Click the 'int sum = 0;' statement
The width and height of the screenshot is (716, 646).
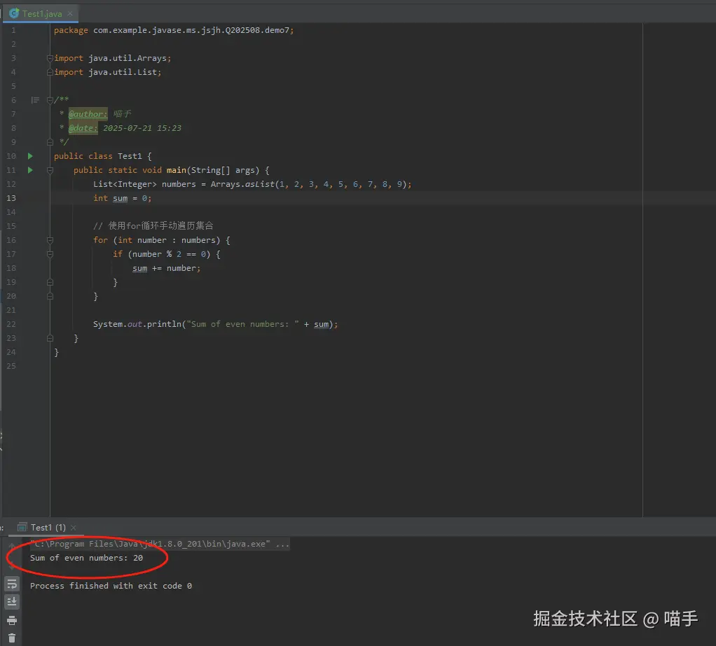tap(123, 199)
